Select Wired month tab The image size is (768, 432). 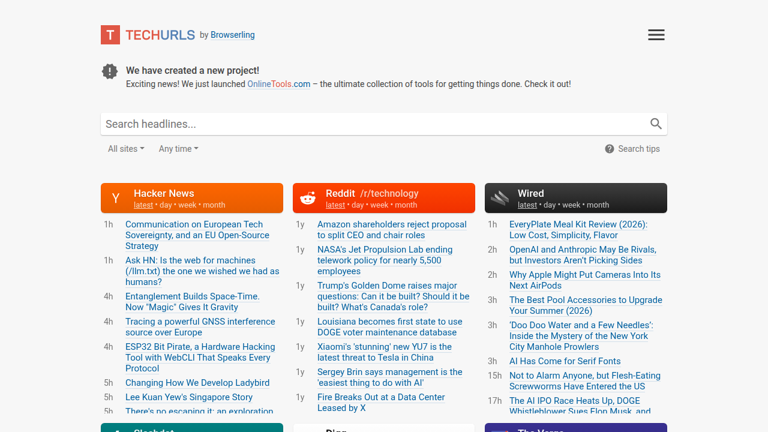(598, 205)
